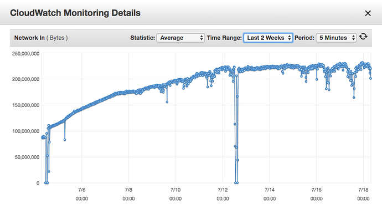Change the Period dropdown from 5 Minutes
Image resolution: width=382 pixels, height=204 pixels.
tap(336, 38)
